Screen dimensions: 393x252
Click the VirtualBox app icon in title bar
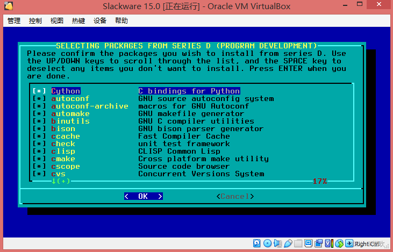tap(8, 5)
